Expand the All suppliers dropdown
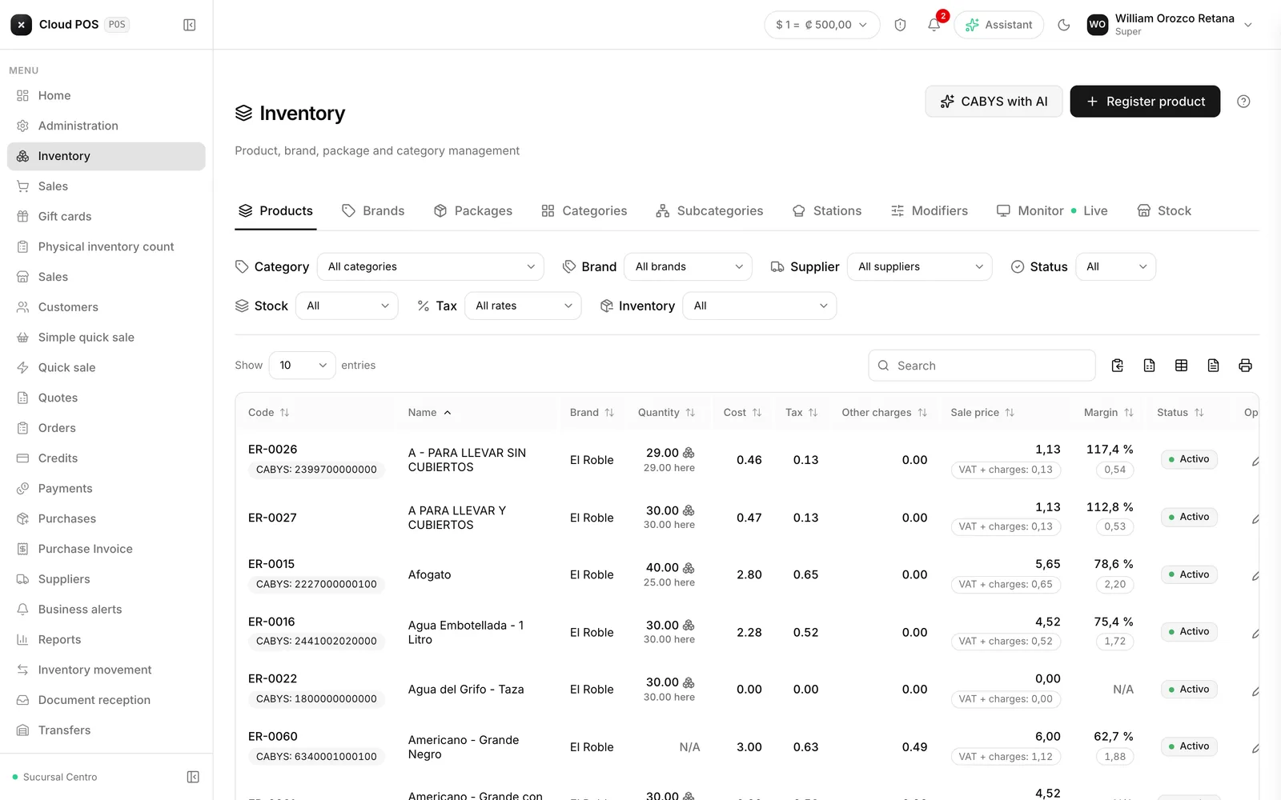 [x=920, y=266]
